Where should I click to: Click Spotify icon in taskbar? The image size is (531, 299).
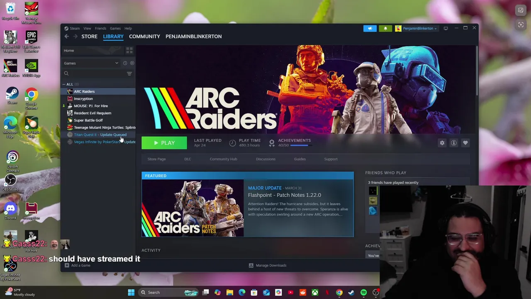point(363,292)
